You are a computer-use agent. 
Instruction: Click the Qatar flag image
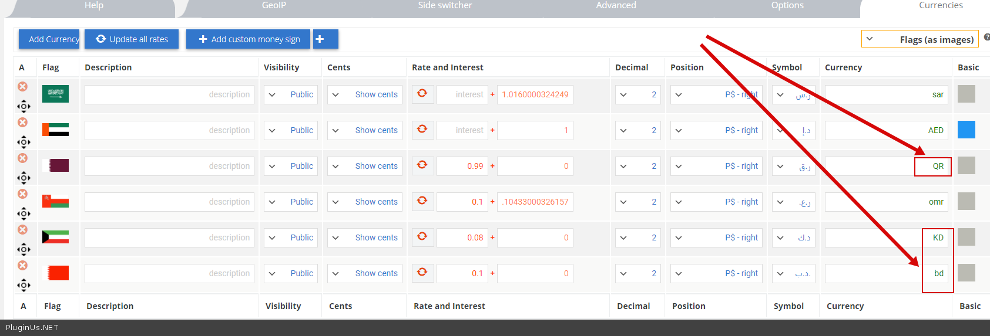tap(55, 166)
